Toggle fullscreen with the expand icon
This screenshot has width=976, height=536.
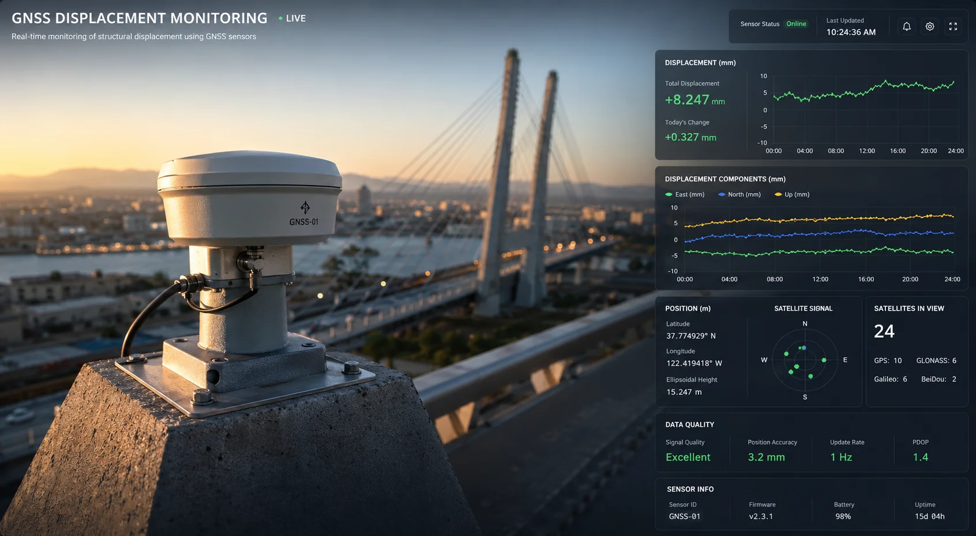click(953, 27)
